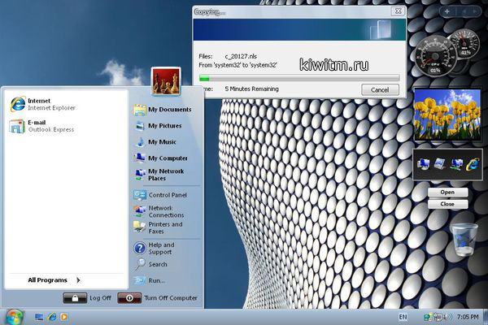This screenshot has height=325, width=488.
Task: Open the My Documents folder
Action: click(x=163, y=110)
